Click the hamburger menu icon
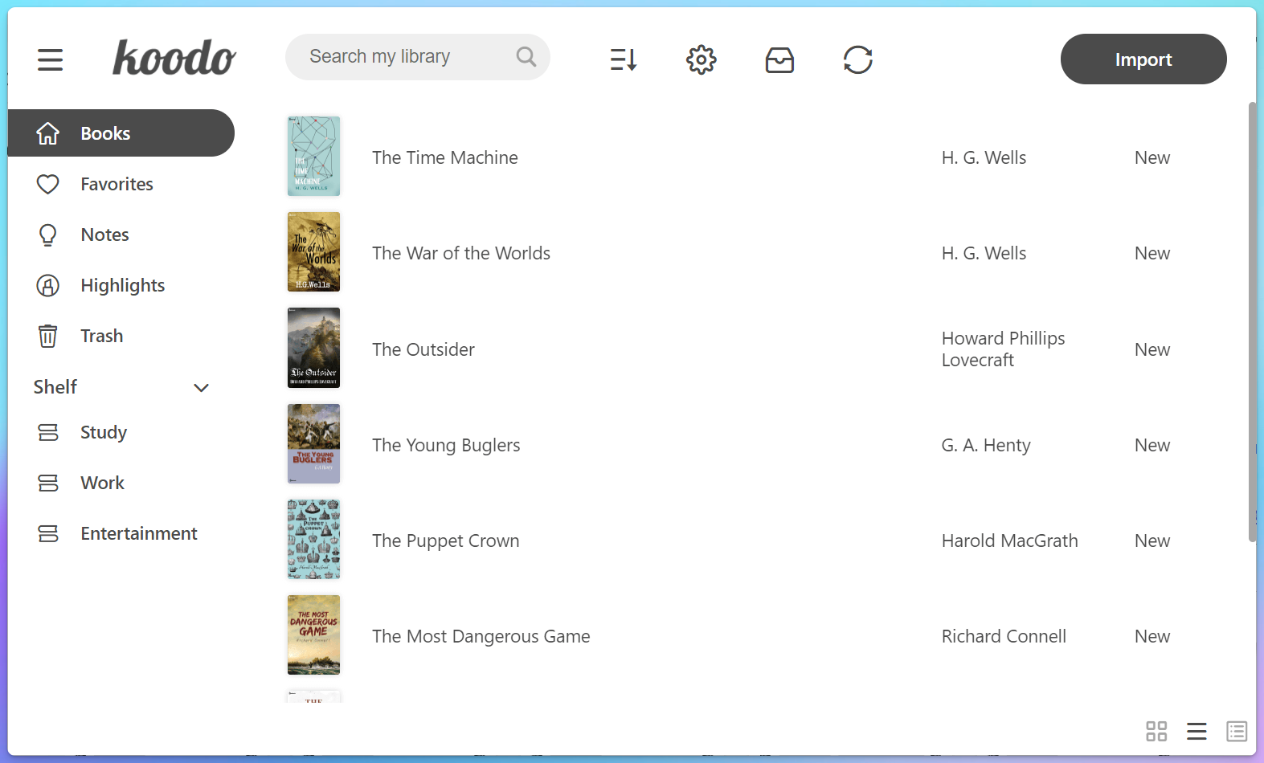The image size is (1264, 763). 50,59
